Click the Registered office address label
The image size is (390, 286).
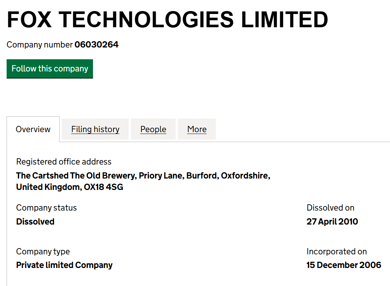[64, 162]
